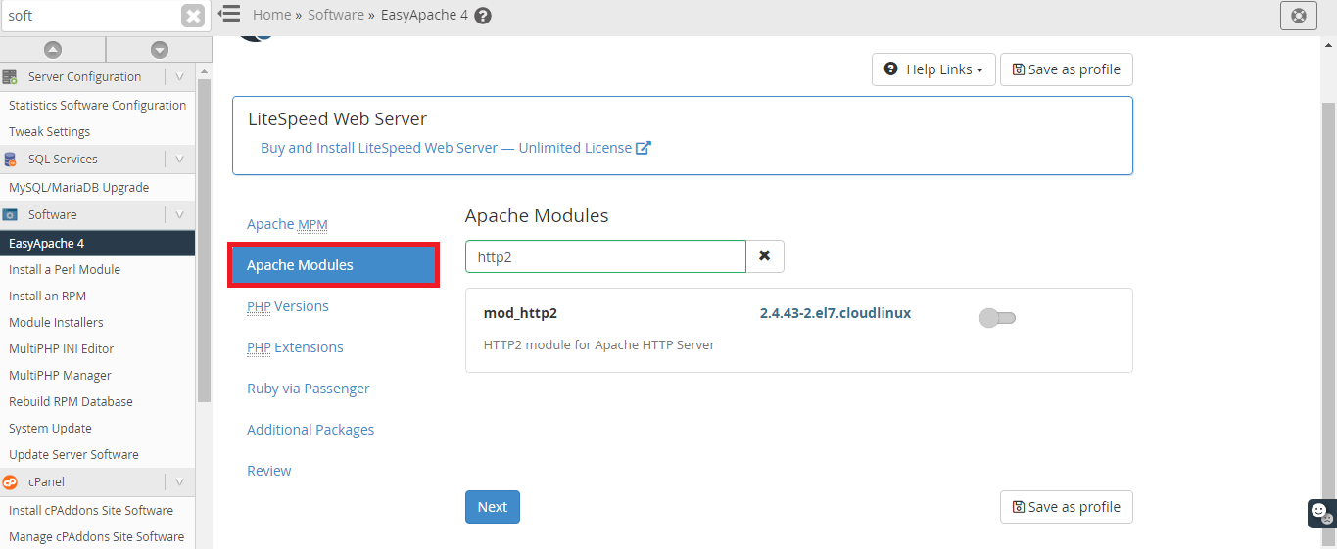Screen dimensions: 1337x549
Task: Click the 2.4.43-2.el7.cloudlinux version link
Action: tap(836, 313)
